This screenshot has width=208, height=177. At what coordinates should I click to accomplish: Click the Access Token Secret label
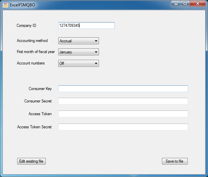34,127
